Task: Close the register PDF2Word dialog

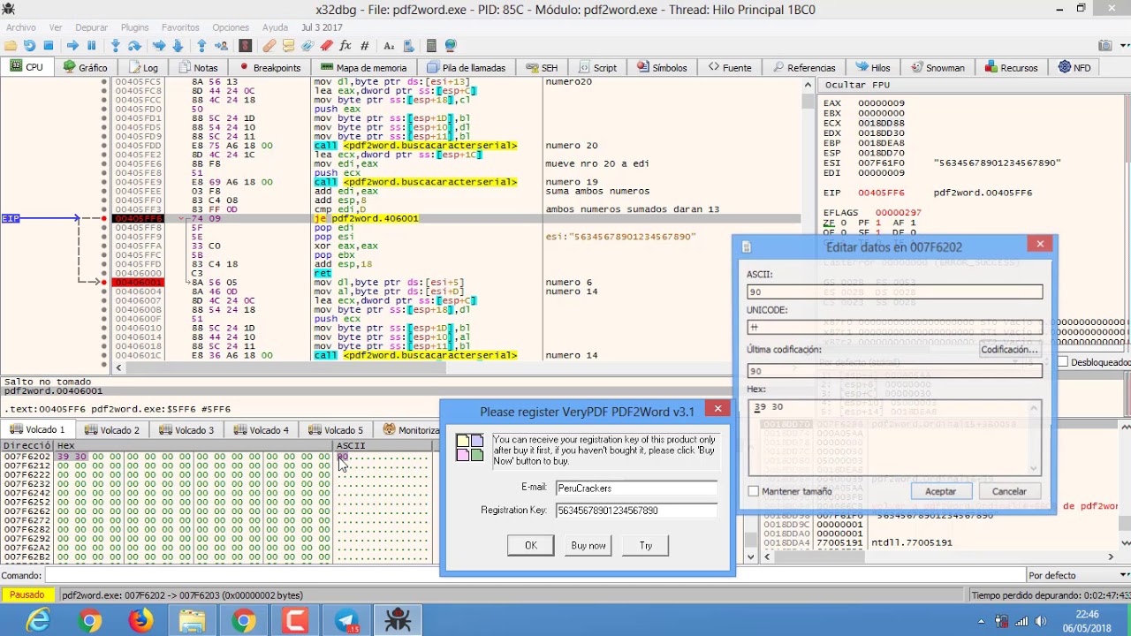Action: 717,409
